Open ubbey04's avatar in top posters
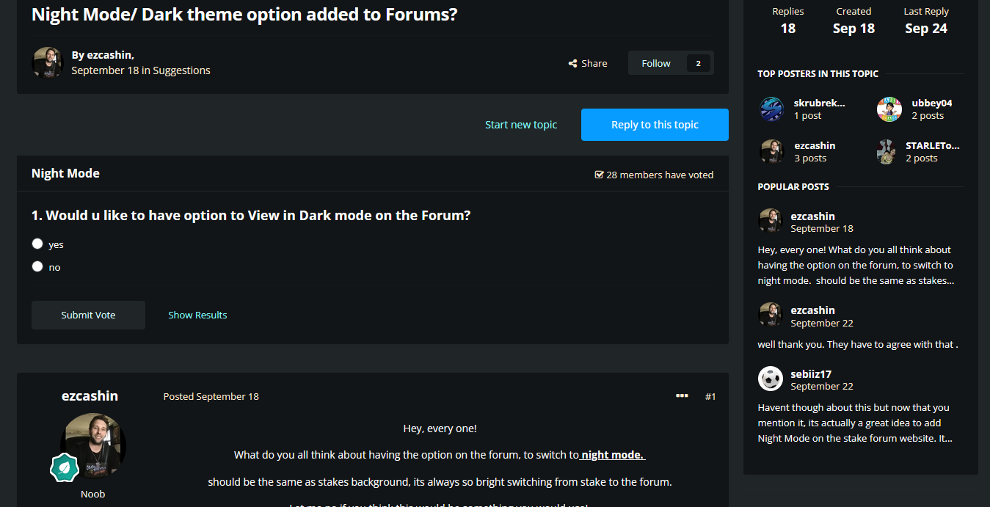This screenshot has height=507, width=990. click(x=889, y=109)
